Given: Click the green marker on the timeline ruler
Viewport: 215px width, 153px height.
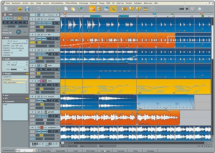Looking at the screenshot, I should coord(172,14).
